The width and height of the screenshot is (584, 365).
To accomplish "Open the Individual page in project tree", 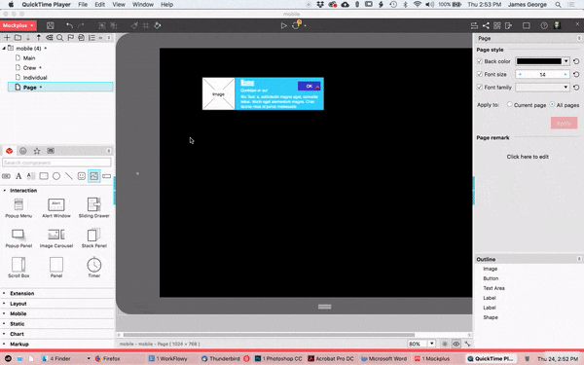I will point(35,78).
